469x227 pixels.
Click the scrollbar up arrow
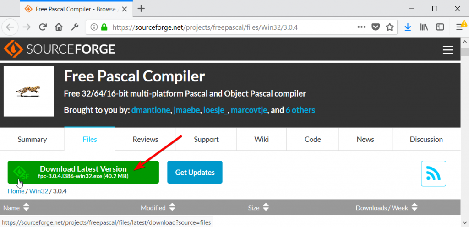point(464,41)
